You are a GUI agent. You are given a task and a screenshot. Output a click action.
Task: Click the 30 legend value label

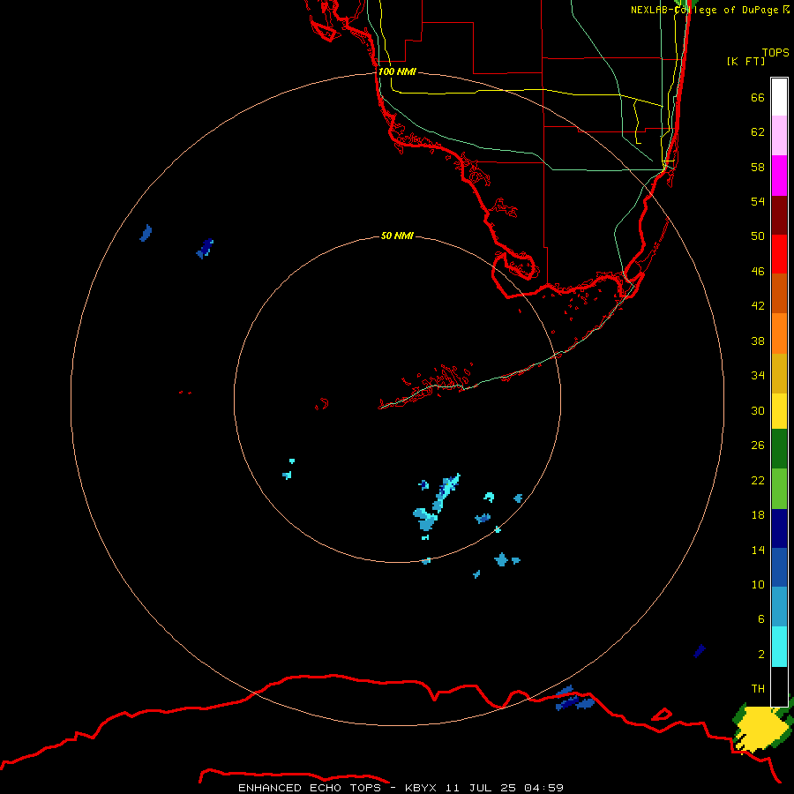pos(758,410)
